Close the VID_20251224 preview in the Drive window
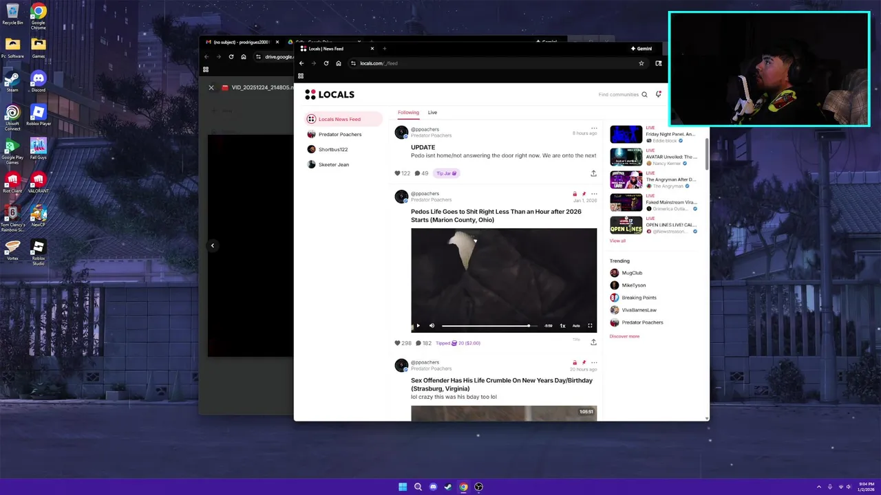 (x=211, y=87)
